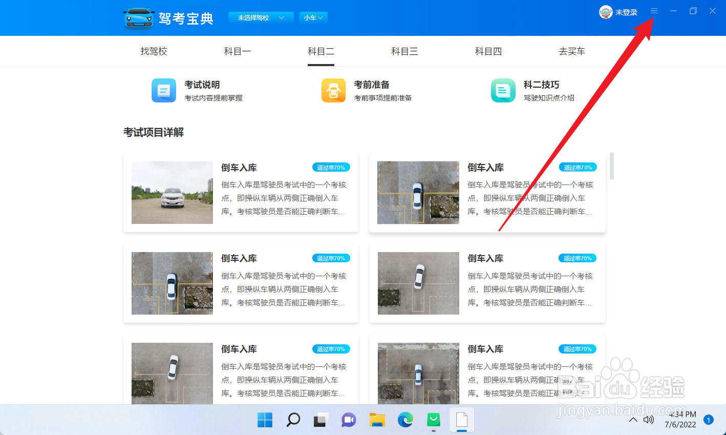Click the 未登录 login link

(626, 12)
